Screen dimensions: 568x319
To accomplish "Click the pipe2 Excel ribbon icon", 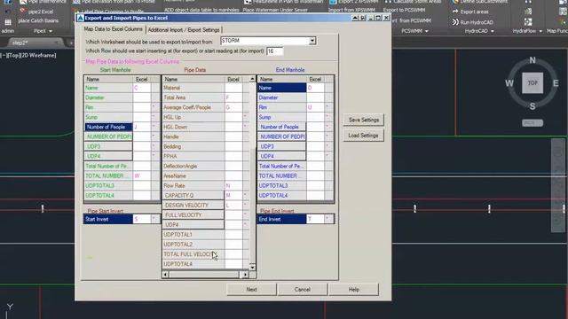I will tap(23, 12).
